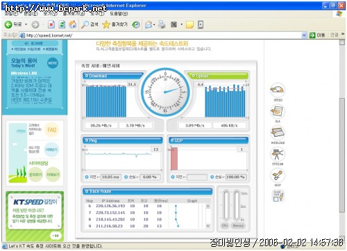This screenshot has height=251, width=347.
Task: Select the 30.26 Mb/s download value
Action: pyautogui.click(x=101, y=125)
